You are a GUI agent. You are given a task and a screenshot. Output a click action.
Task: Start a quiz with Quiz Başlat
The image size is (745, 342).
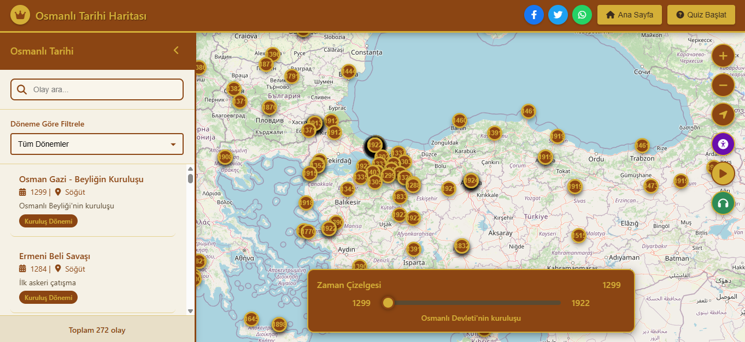click(x=701, y=15)
